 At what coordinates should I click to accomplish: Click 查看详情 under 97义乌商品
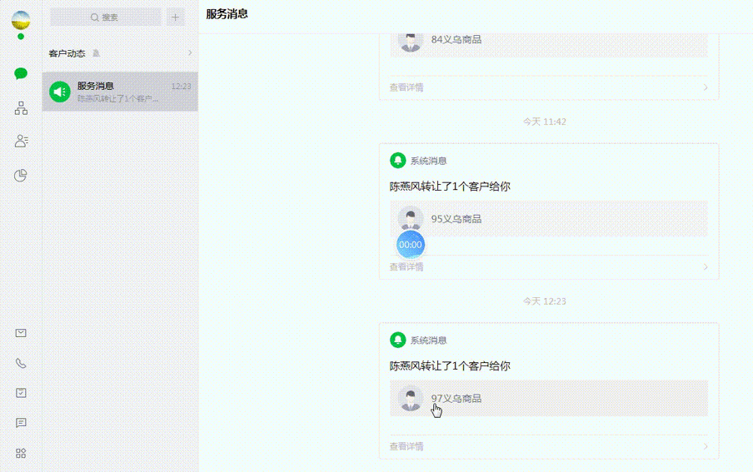point(406,446)
